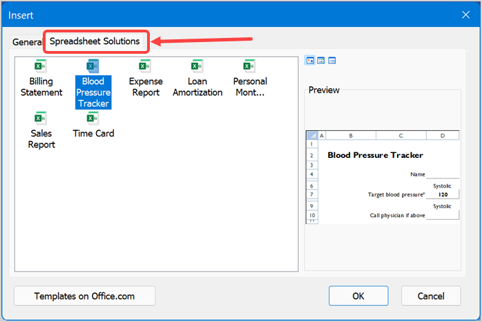Click the Name field line in preview
Image resolution: width=482 pixels, height=322 pixels.
(442, 175)
